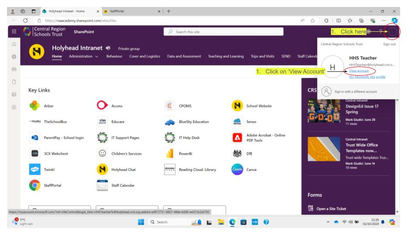Open Trips and Visits navigation item
Screen dimensions: 418x235
tap(262, 56)
